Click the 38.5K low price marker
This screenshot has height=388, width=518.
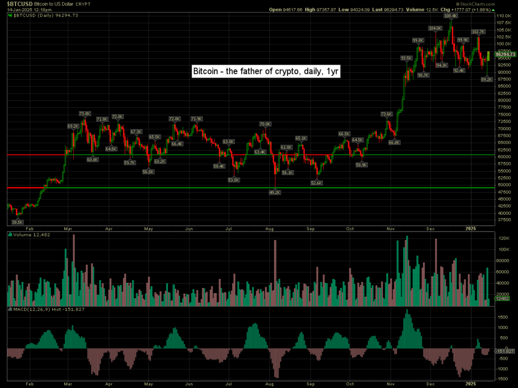coord(18,222)
